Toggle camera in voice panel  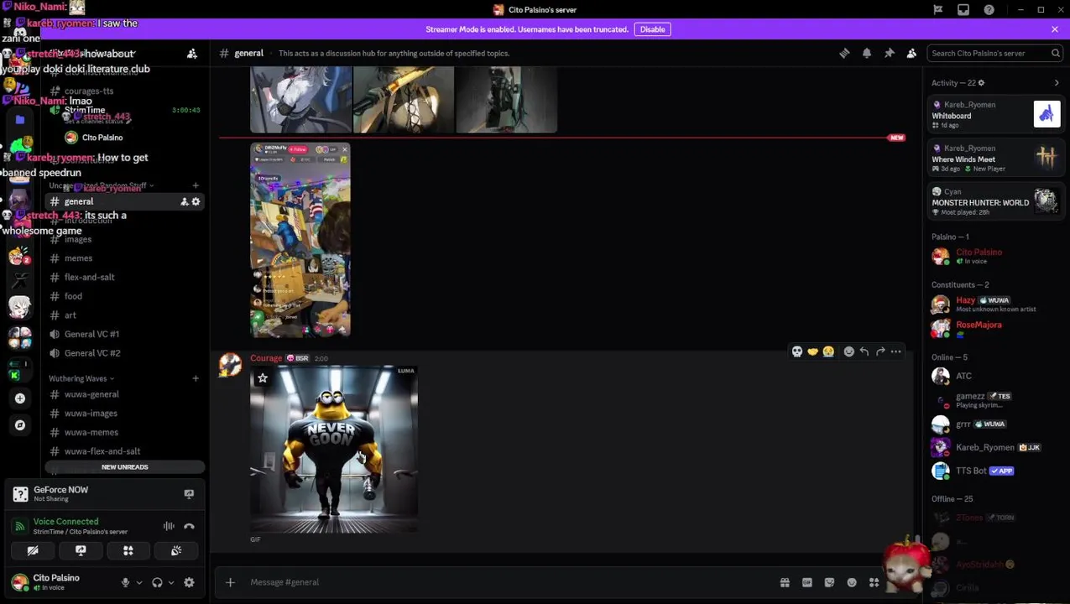tap(33, 550)
